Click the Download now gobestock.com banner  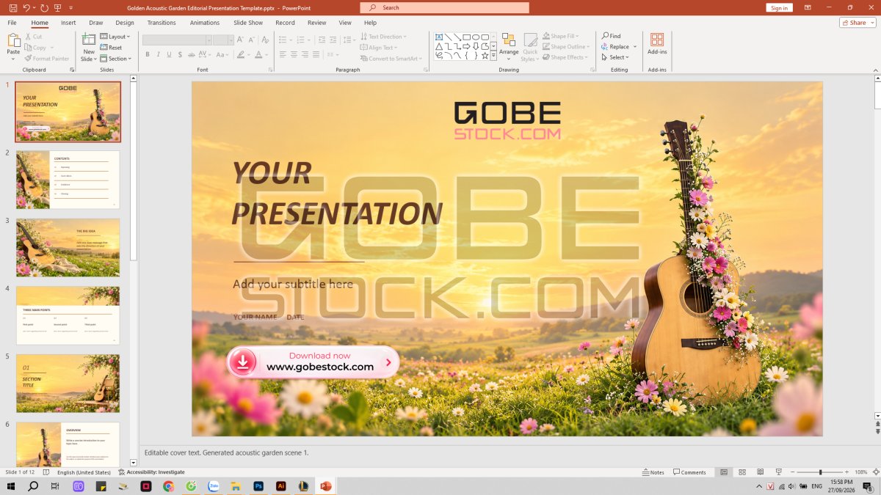pyautogui.click(x=313, y=362)
